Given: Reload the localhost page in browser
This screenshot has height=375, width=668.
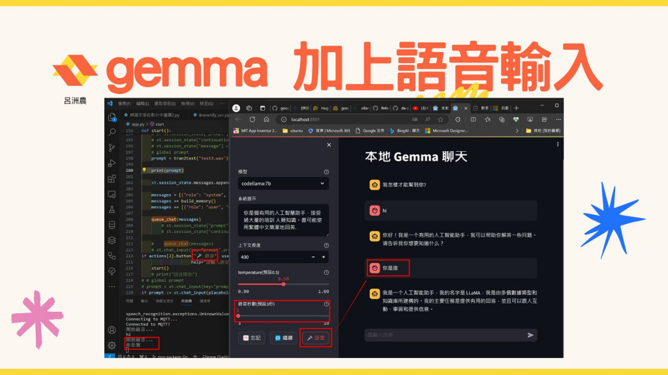Looking at the screenshot, I should pos(252,120).
